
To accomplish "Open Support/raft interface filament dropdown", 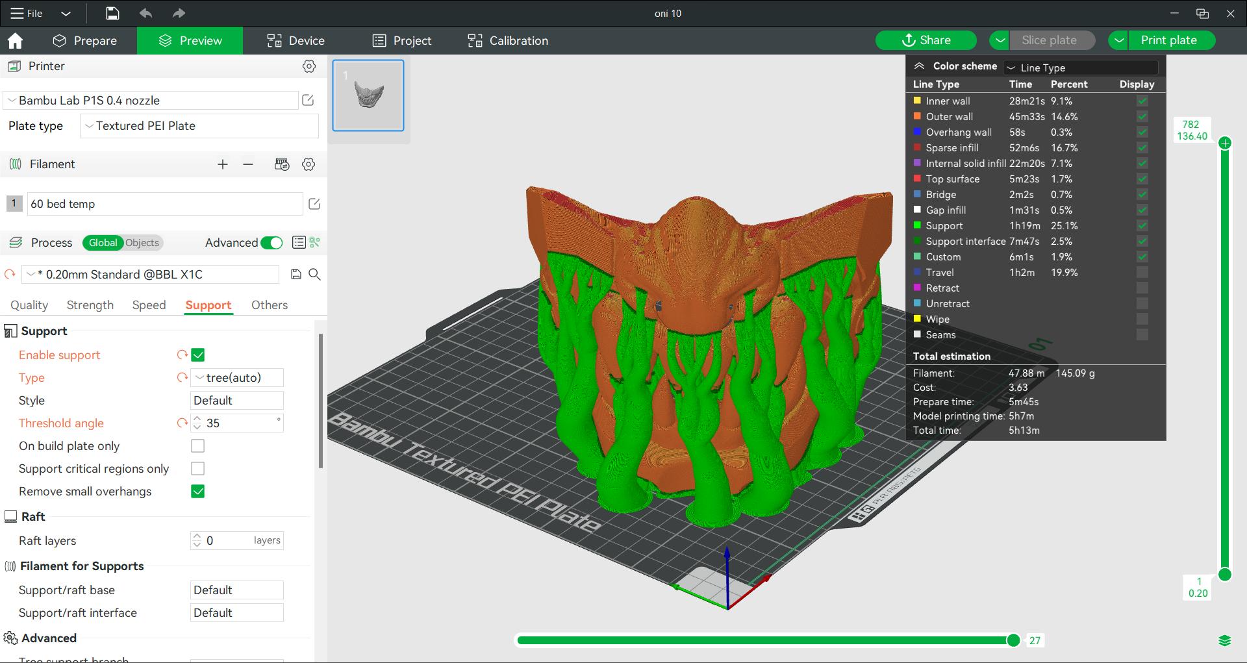I will 237,612.
